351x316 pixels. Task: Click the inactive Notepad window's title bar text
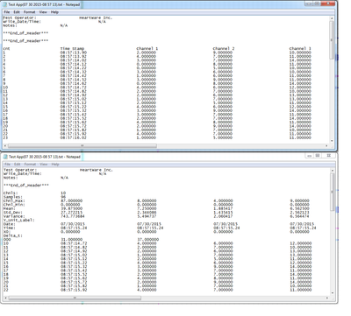(45, 157)
